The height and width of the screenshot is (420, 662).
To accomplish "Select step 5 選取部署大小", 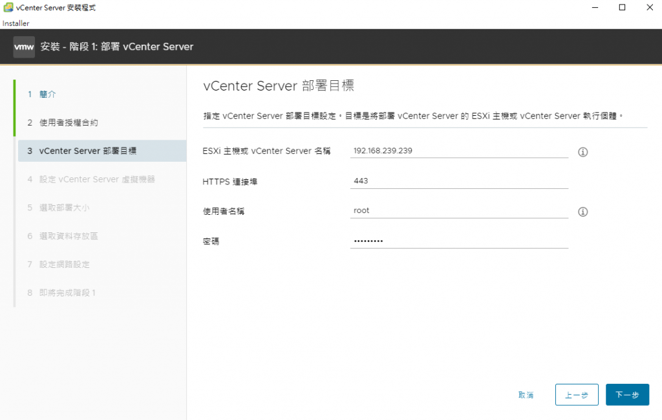I will 64,208.
